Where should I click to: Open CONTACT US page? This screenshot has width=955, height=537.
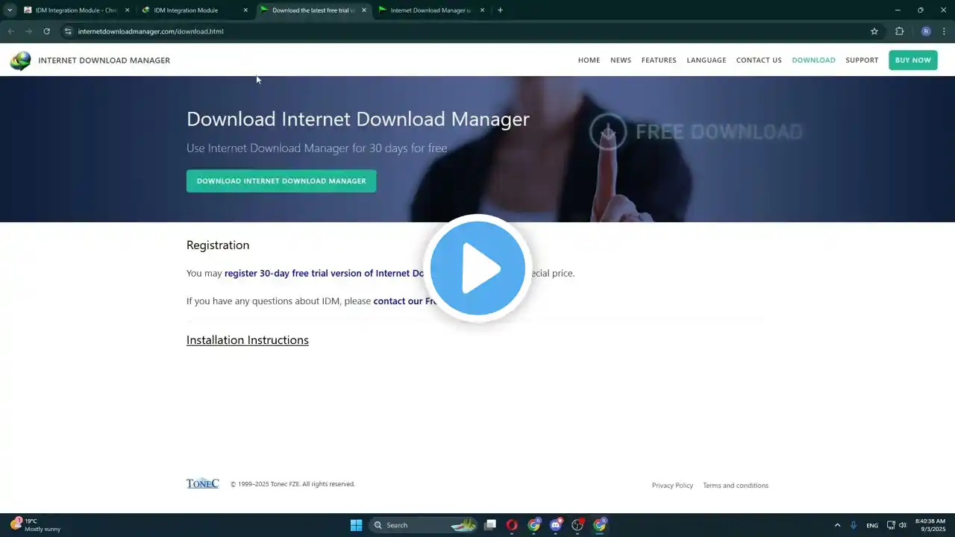click(x=759, y=60)
